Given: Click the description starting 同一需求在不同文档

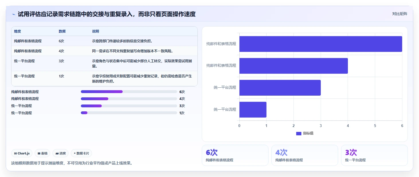Looking at the screenshot, I should point(132,51).
